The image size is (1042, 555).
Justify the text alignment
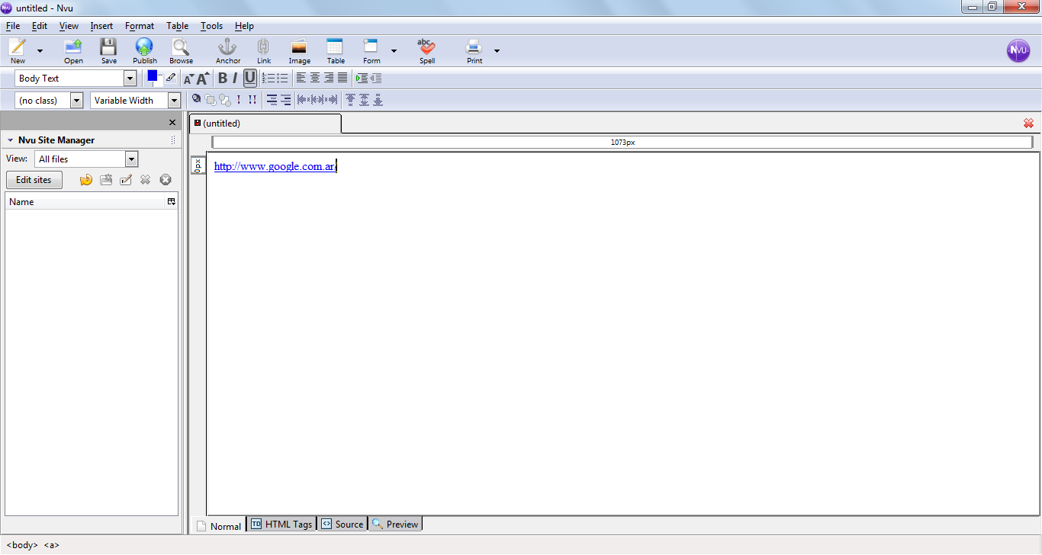click(x=343, y=78)
